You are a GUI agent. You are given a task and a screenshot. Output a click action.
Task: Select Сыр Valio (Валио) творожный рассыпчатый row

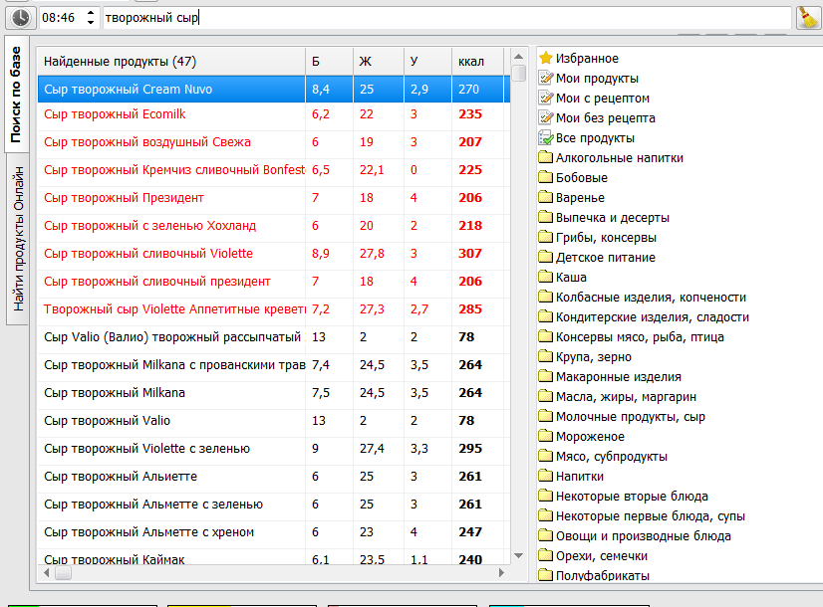pyautogui.click(x=273, y=336)
